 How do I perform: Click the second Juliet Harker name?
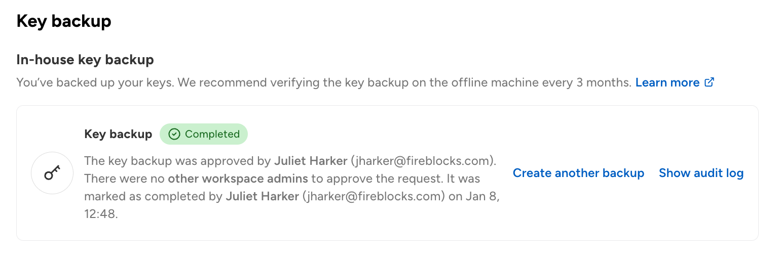pyautogui.click(x=262, y=196)
